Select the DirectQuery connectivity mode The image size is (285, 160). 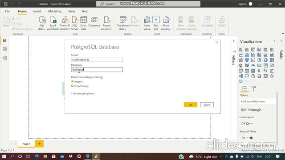(72, 86)
